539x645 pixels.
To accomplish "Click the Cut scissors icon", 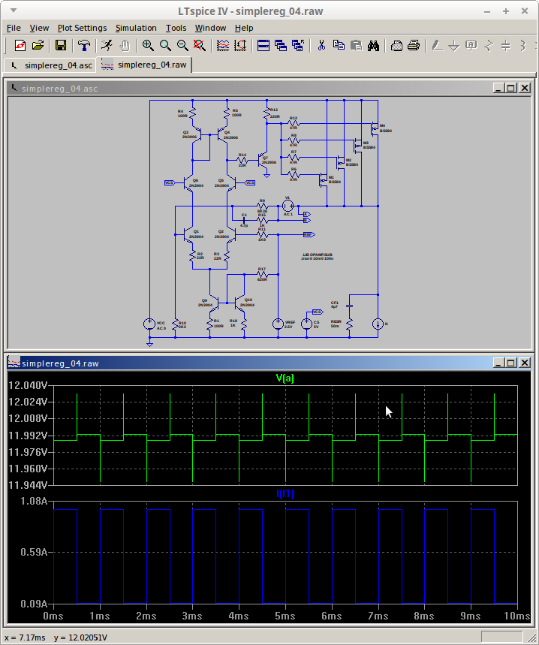I will (x=321, y=45).
